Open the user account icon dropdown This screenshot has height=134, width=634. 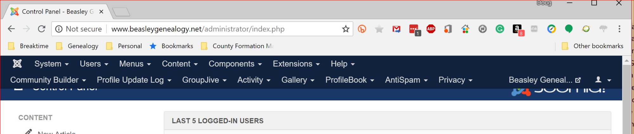click(603, 80)
